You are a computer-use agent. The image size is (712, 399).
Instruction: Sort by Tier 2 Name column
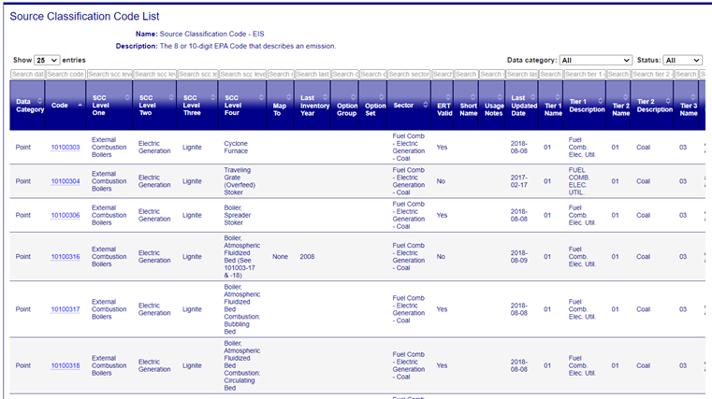point(618,106)
